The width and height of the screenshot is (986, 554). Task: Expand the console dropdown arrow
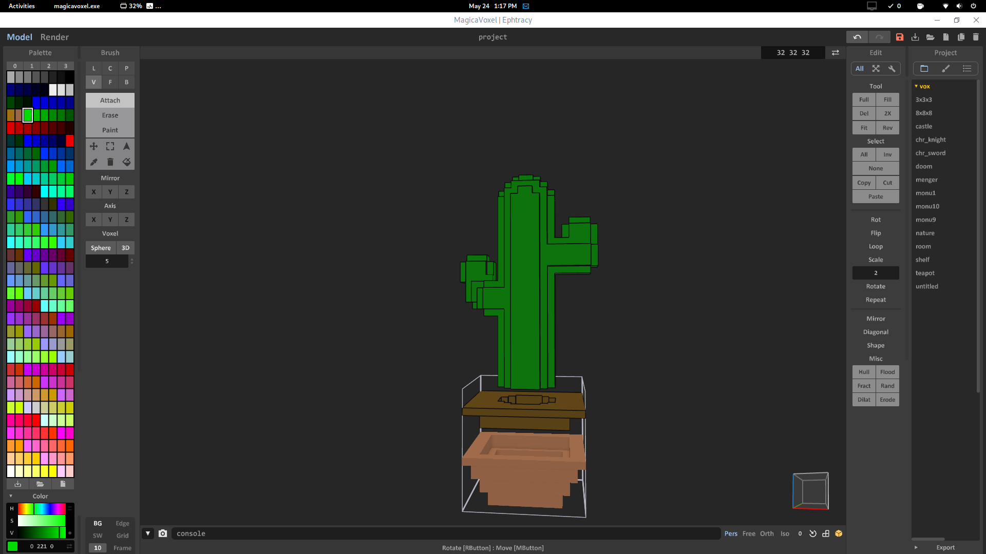pyautogui.click(x=148, y=533)
